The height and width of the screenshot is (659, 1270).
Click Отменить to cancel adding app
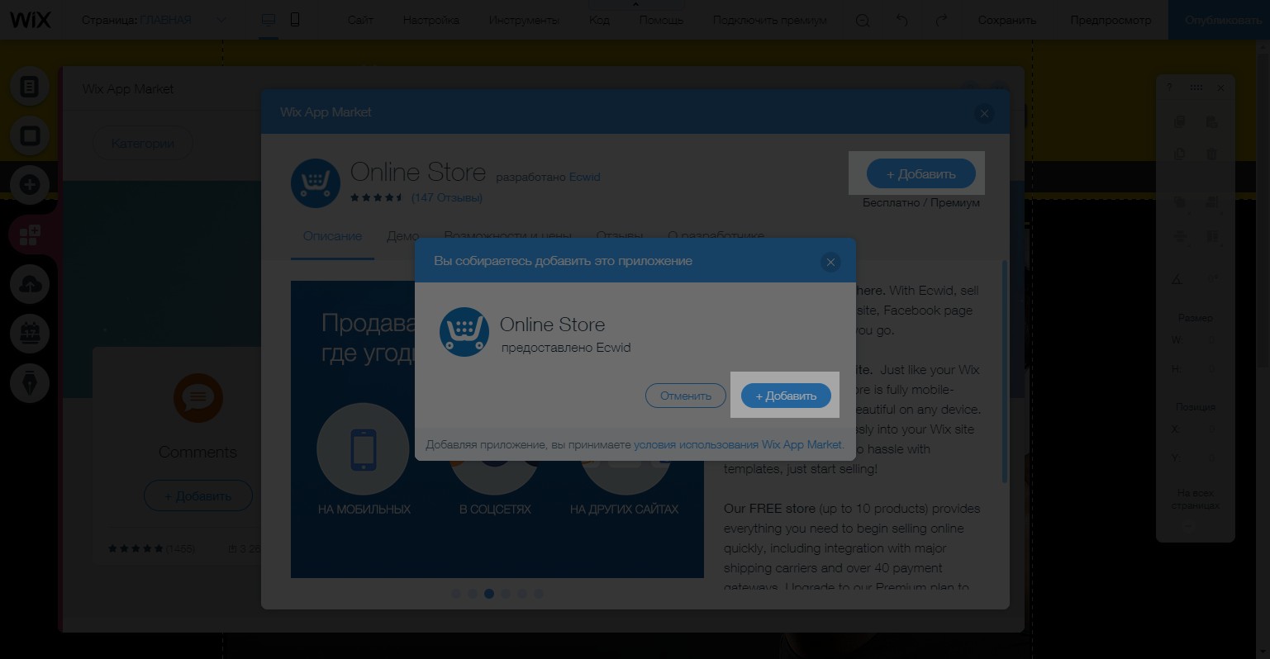[x=686, y=396]
